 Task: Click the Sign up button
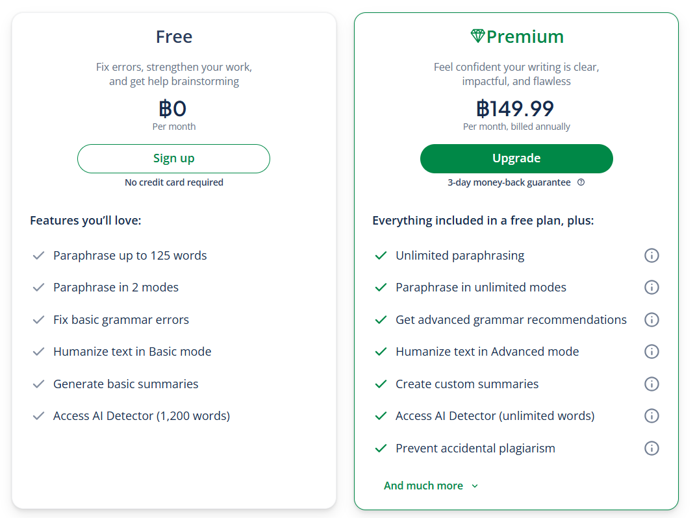(x=174, y=158)
